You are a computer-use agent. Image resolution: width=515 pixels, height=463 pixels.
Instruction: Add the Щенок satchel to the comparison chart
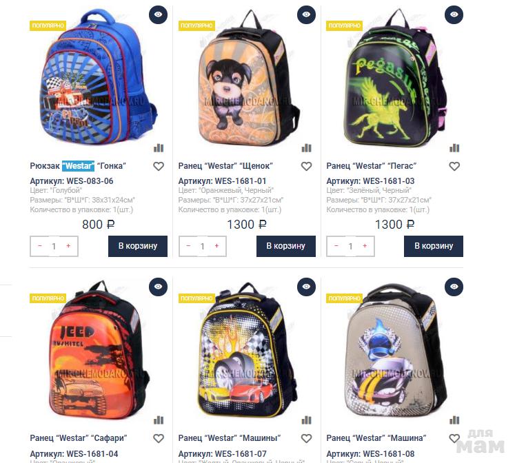tap(306, 148)
